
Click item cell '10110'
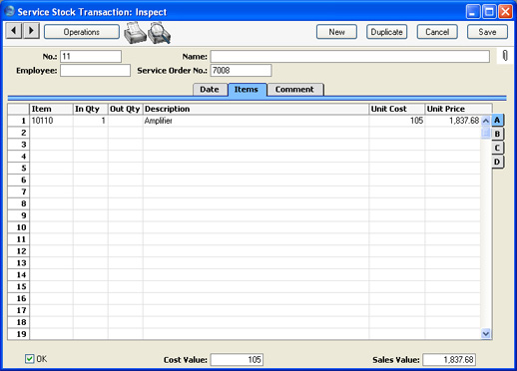coord(51,121)
